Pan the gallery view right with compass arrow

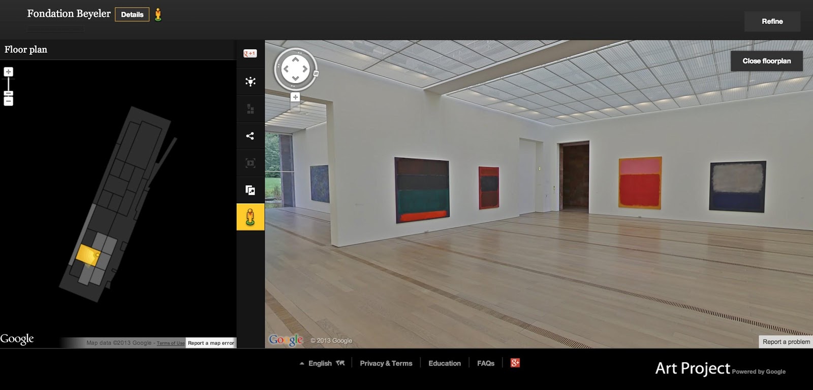pyautogui.click(x=305, y=69)
